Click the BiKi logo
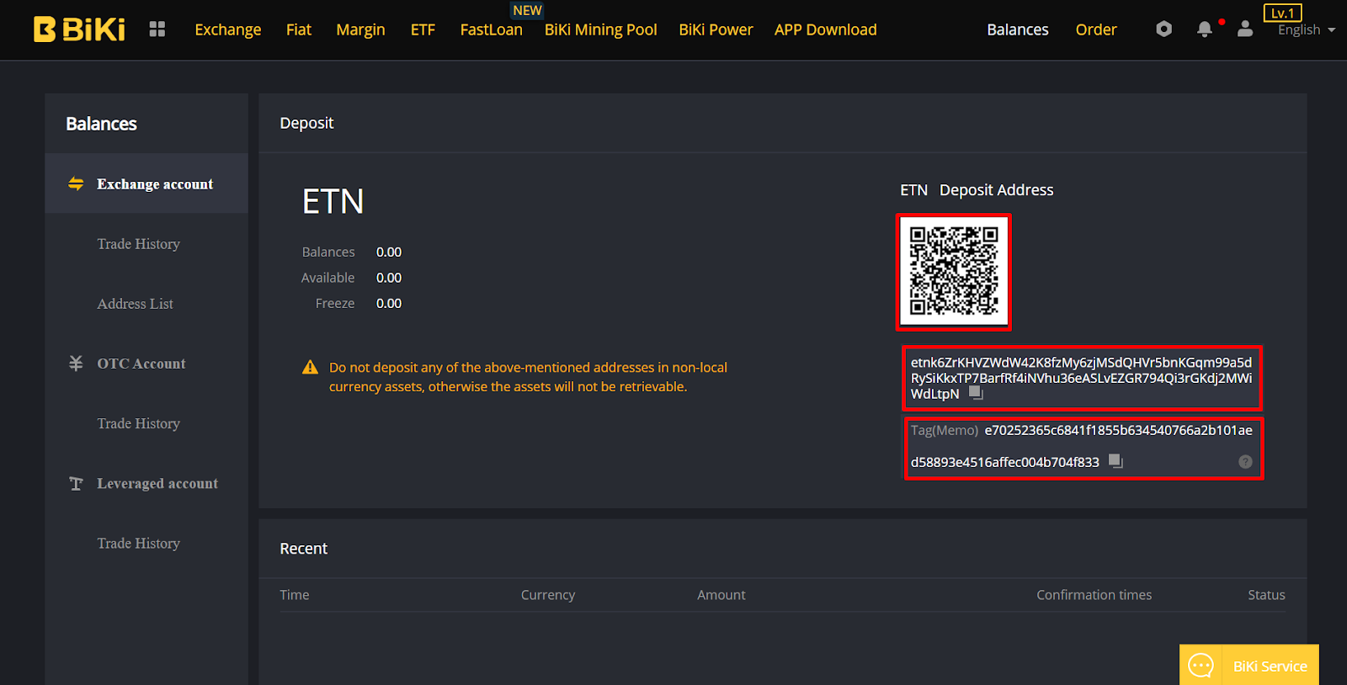Screen dimensions: 1347x685 coord(79,29)
